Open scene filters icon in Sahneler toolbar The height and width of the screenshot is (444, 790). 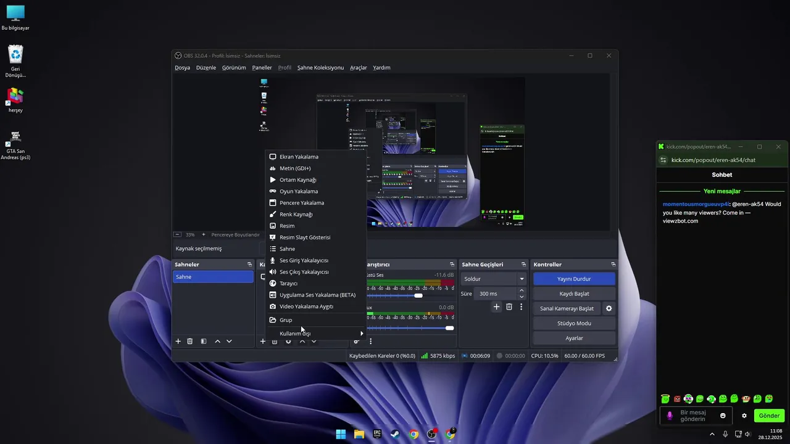pyautogui.click(x=203, y=341)
